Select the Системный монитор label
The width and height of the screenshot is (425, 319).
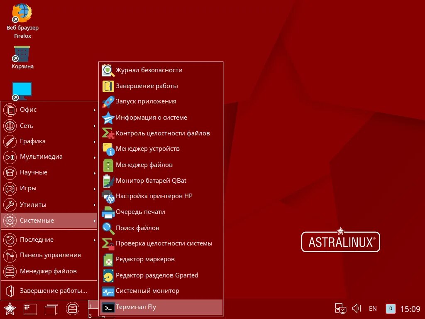pyautogui.click(x=147, y=291)
